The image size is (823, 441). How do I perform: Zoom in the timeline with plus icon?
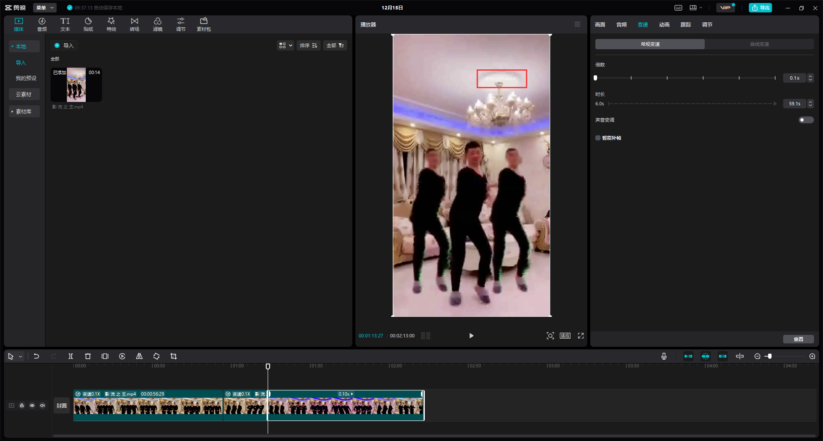pos(812,356)
